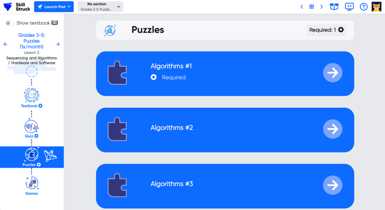Select the Games controller icon

pos(32,183)
